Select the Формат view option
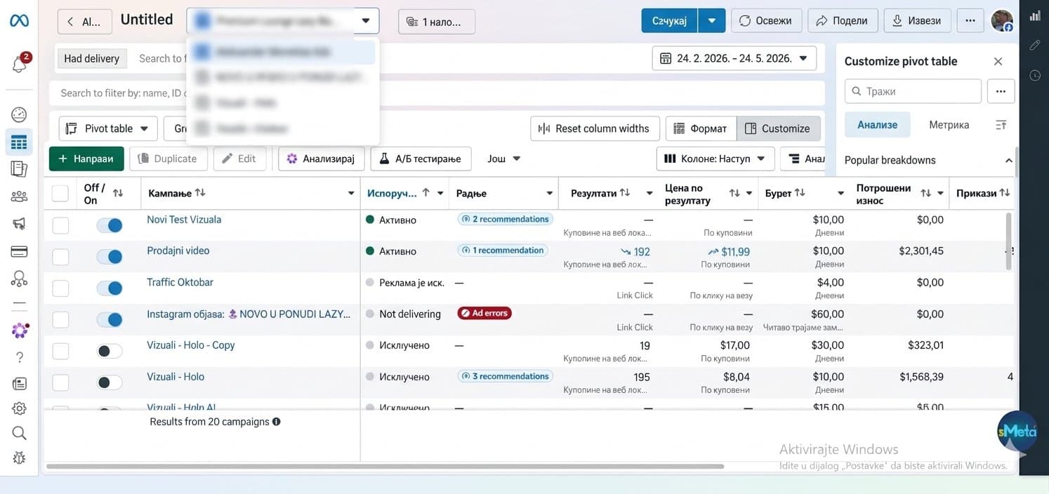The width and height of the screenshot is (1049, 494). click(701, 128)
